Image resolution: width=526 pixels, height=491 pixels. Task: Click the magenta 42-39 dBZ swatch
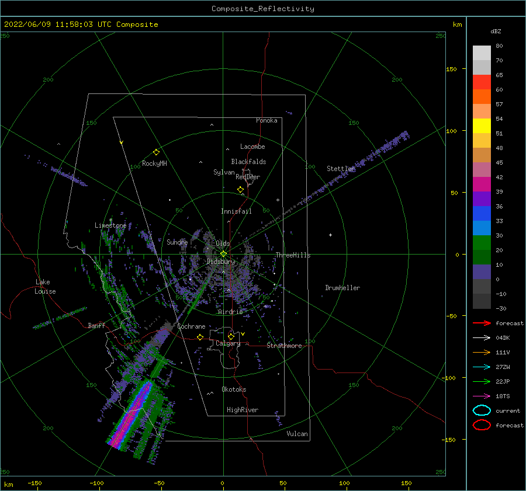point(482,184)
